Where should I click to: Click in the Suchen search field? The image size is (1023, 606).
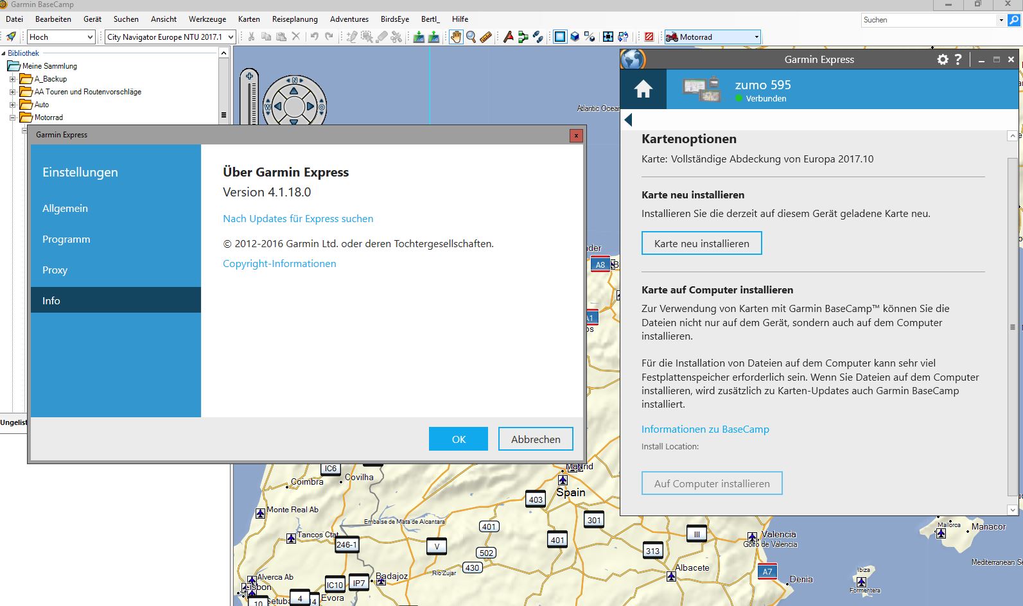929,20
